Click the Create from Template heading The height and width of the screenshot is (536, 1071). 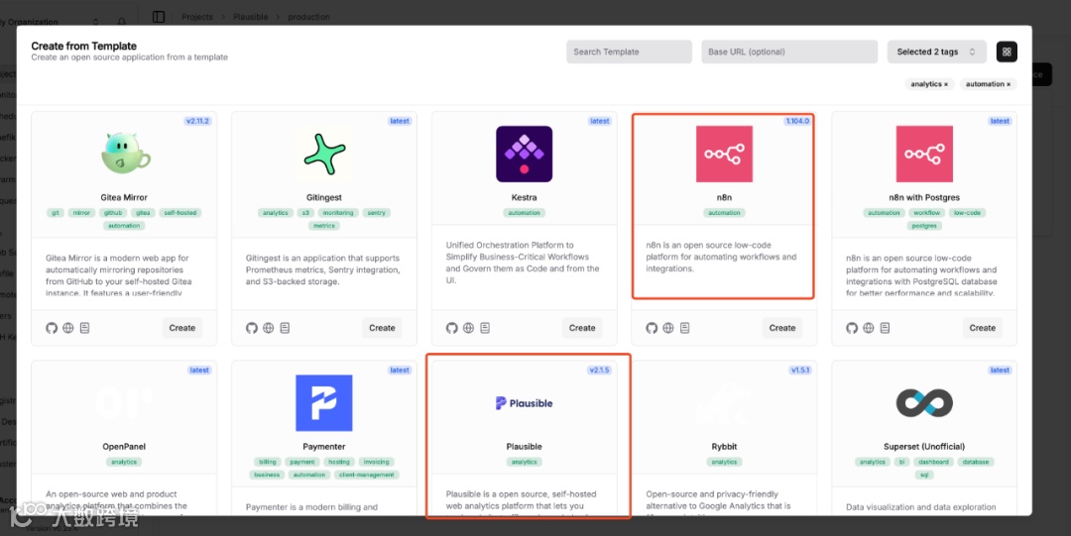click(84, 47)
